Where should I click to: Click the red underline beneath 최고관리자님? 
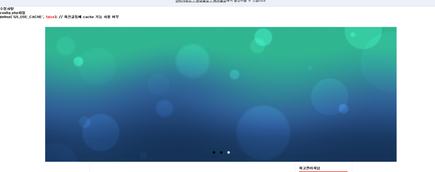(323, 172)
